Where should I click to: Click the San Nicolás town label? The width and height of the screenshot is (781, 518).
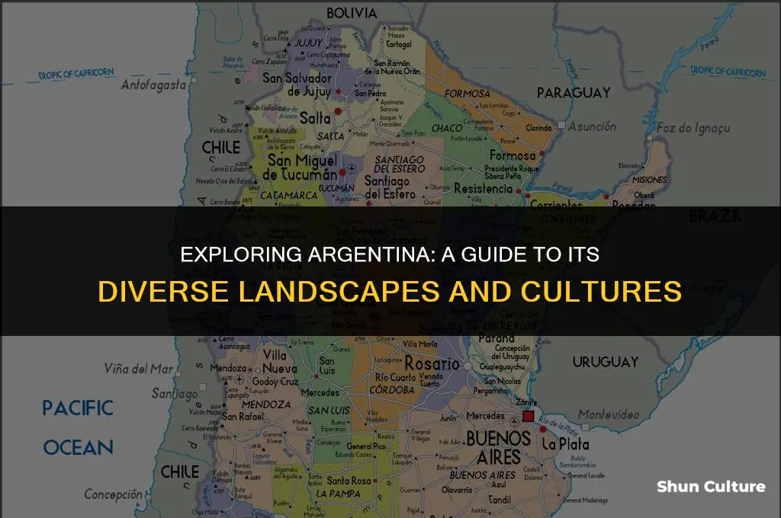(x=502, y=381)
